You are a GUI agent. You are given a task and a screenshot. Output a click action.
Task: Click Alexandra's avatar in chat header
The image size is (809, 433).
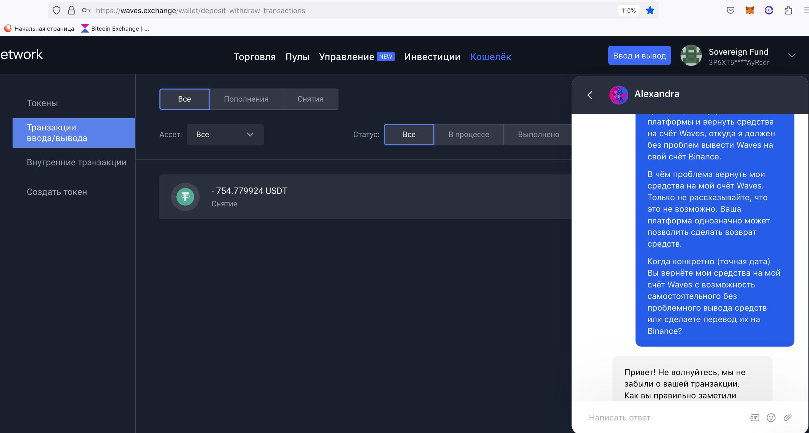[x=618, y=95]
